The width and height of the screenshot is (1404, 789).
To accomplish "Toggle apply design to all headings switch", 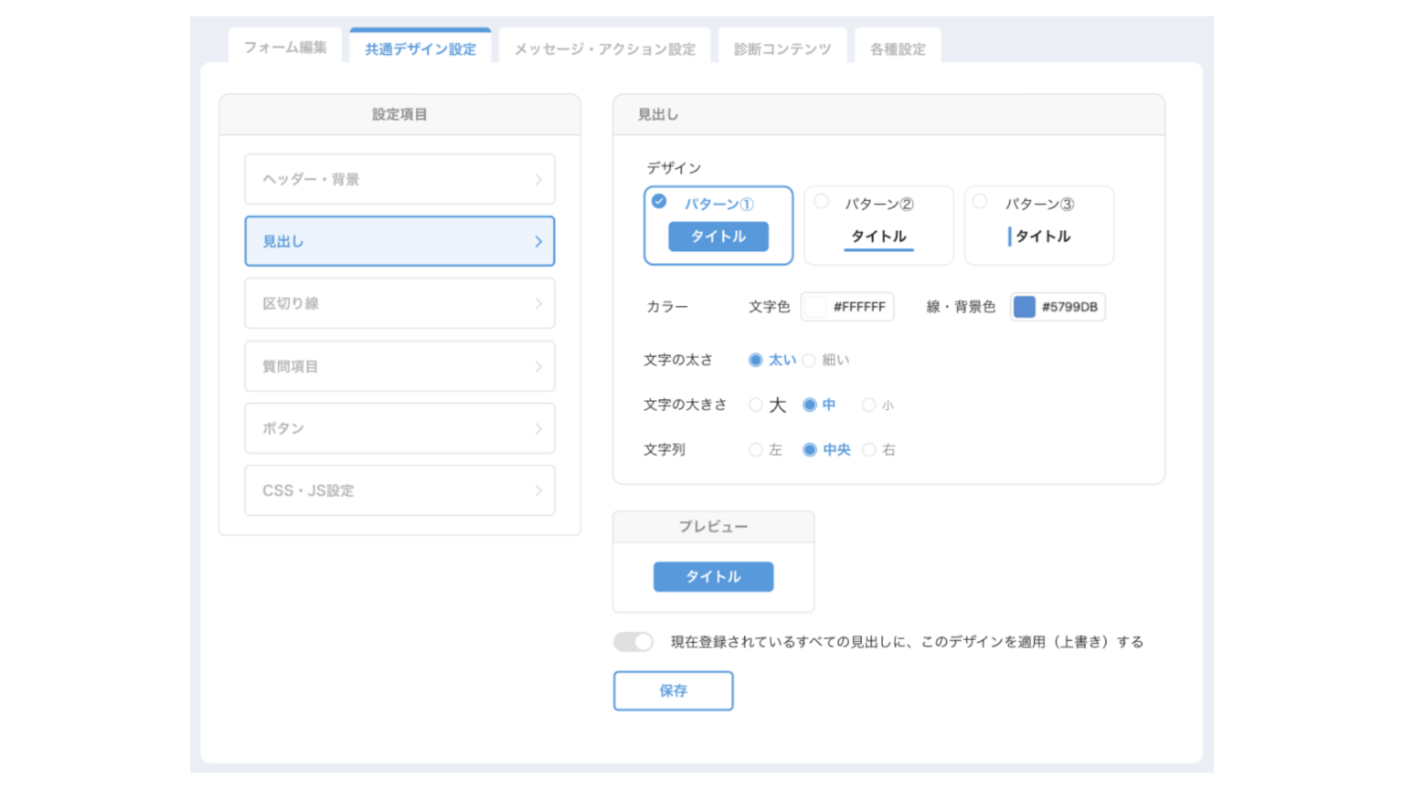I will pos(633,642).
